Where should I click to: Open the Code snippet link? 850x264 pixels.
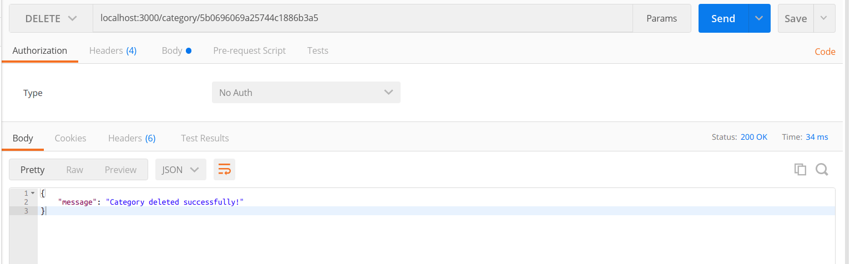(825, 52)
